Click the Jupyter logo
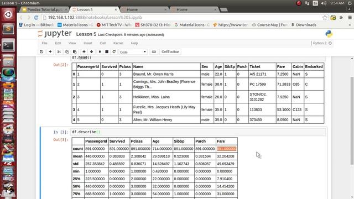 click(55, 34)
